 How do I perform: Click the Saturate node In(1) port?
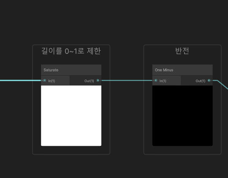pos(45,80)
